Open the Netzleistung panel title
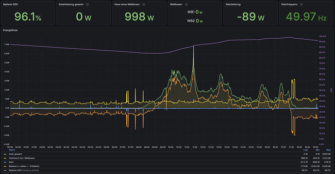Screen dimensions: 335x174 (233, 4)
